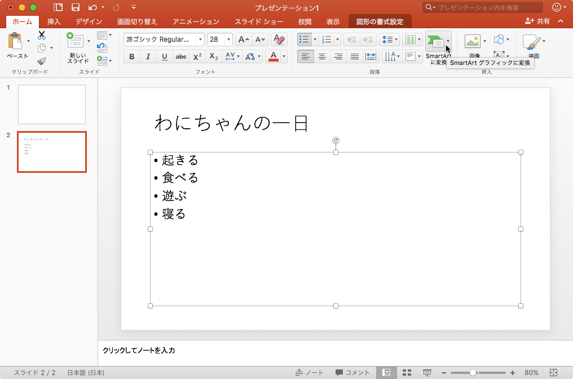
Task: Click 共有 in the top right
Action: [x=543, y=21]
